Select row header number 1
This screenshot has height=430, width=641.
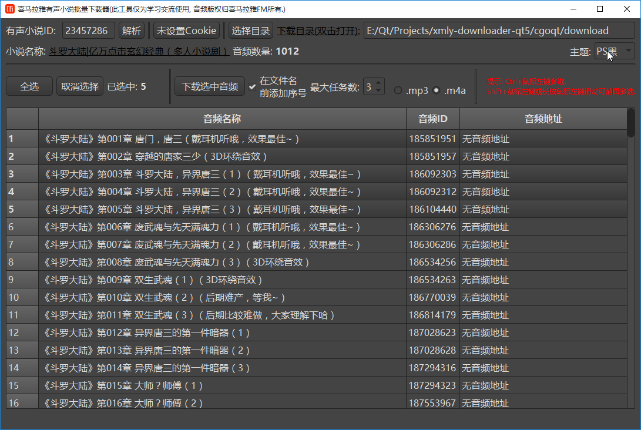(22, 139)
